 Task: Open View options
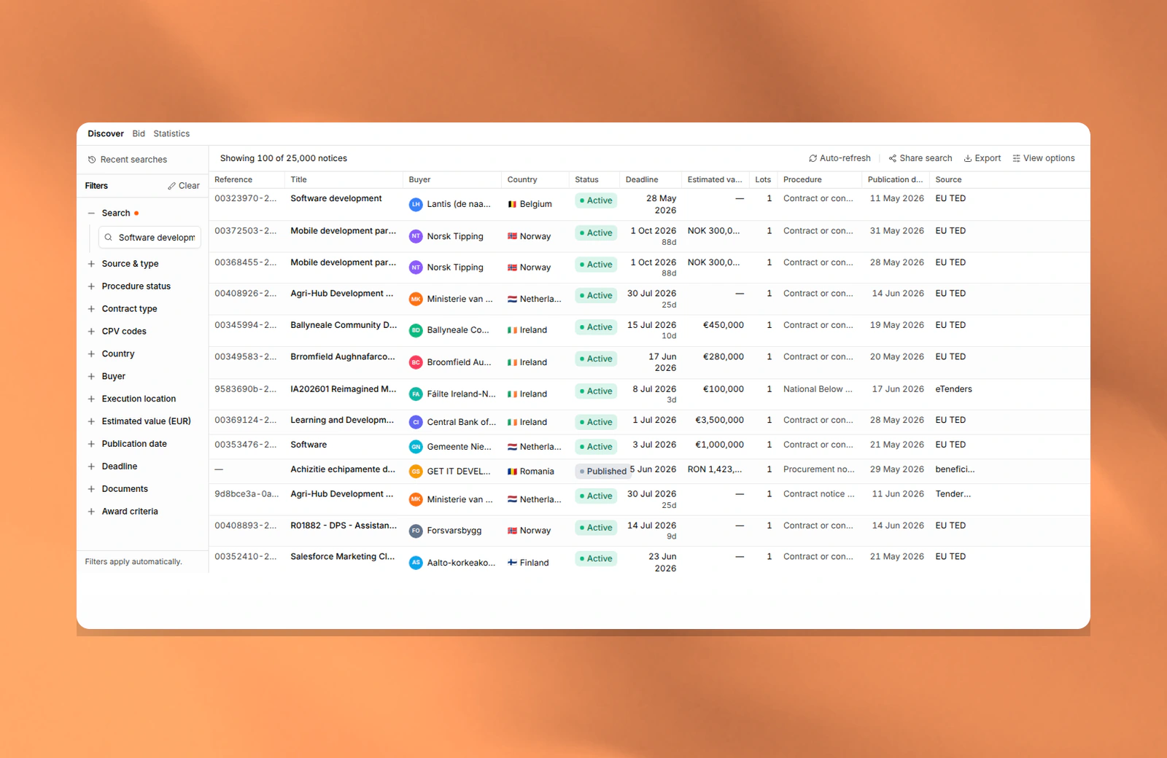click(1044, 158)
